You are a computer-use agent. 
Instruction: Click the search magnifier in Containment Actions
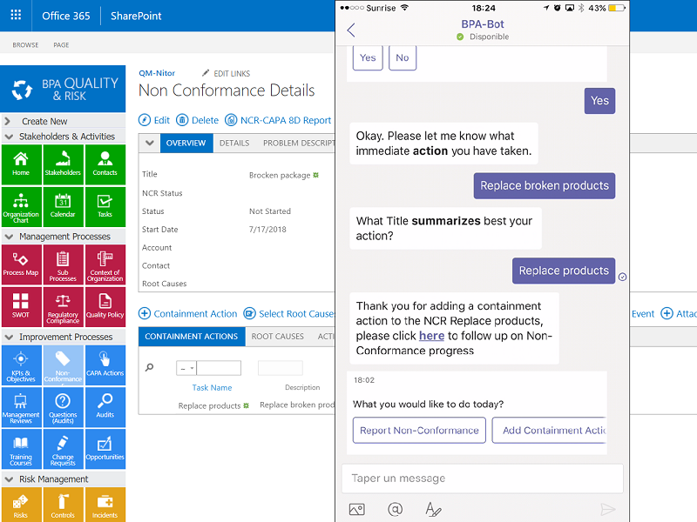pos(149,367)
